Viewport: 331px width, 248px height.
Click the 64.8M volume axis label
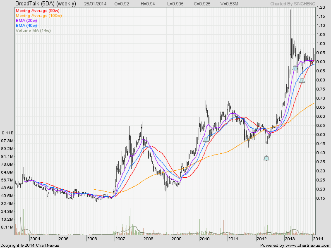7,172
